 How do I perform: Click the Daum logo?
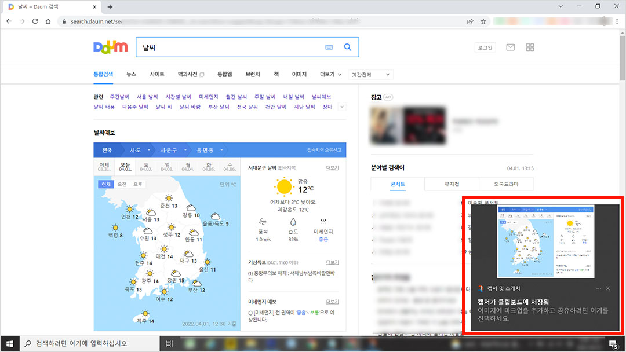coord(111,47)
